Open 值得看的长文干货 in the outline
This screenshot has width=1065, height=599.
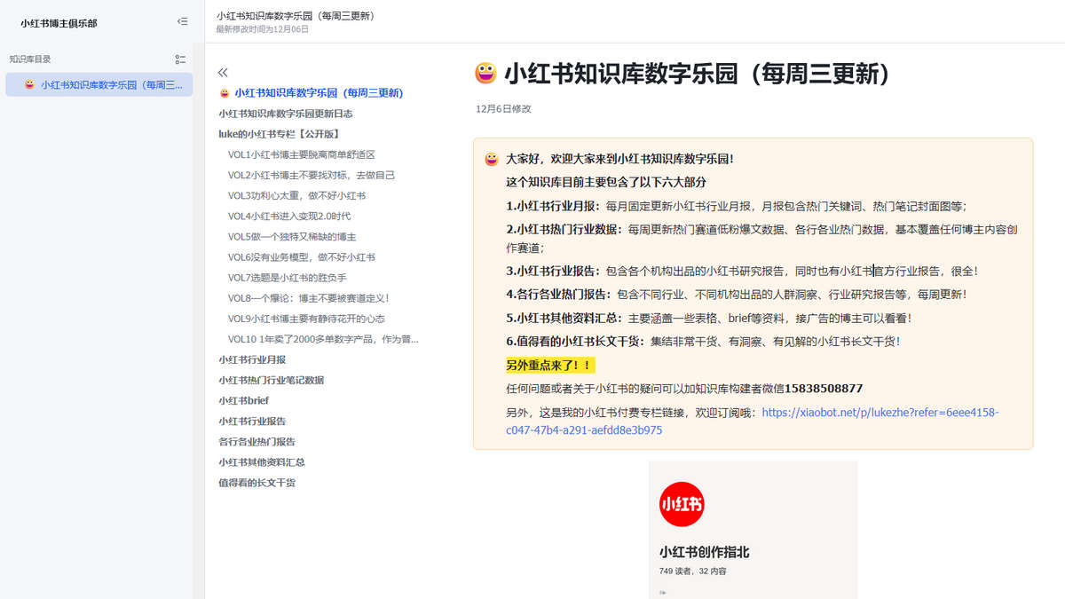tap(257, 483)
